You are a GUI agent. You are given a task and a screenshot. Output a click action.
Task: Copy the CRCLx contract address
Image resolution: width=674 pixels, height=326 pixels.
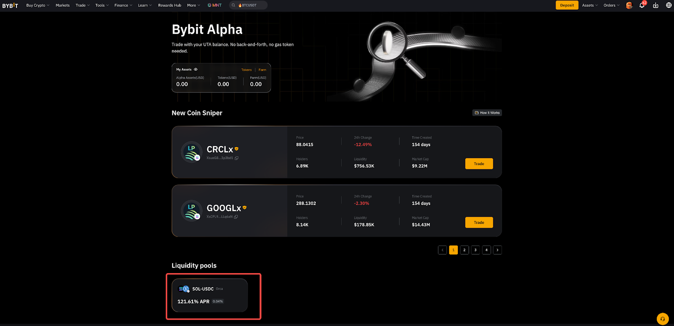click(x=237, y=158)
